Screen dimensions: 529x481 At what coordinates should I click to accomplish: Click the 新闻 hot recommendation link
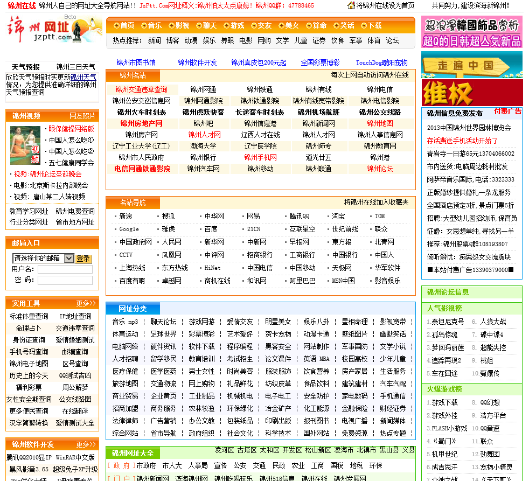pos(154,41)
